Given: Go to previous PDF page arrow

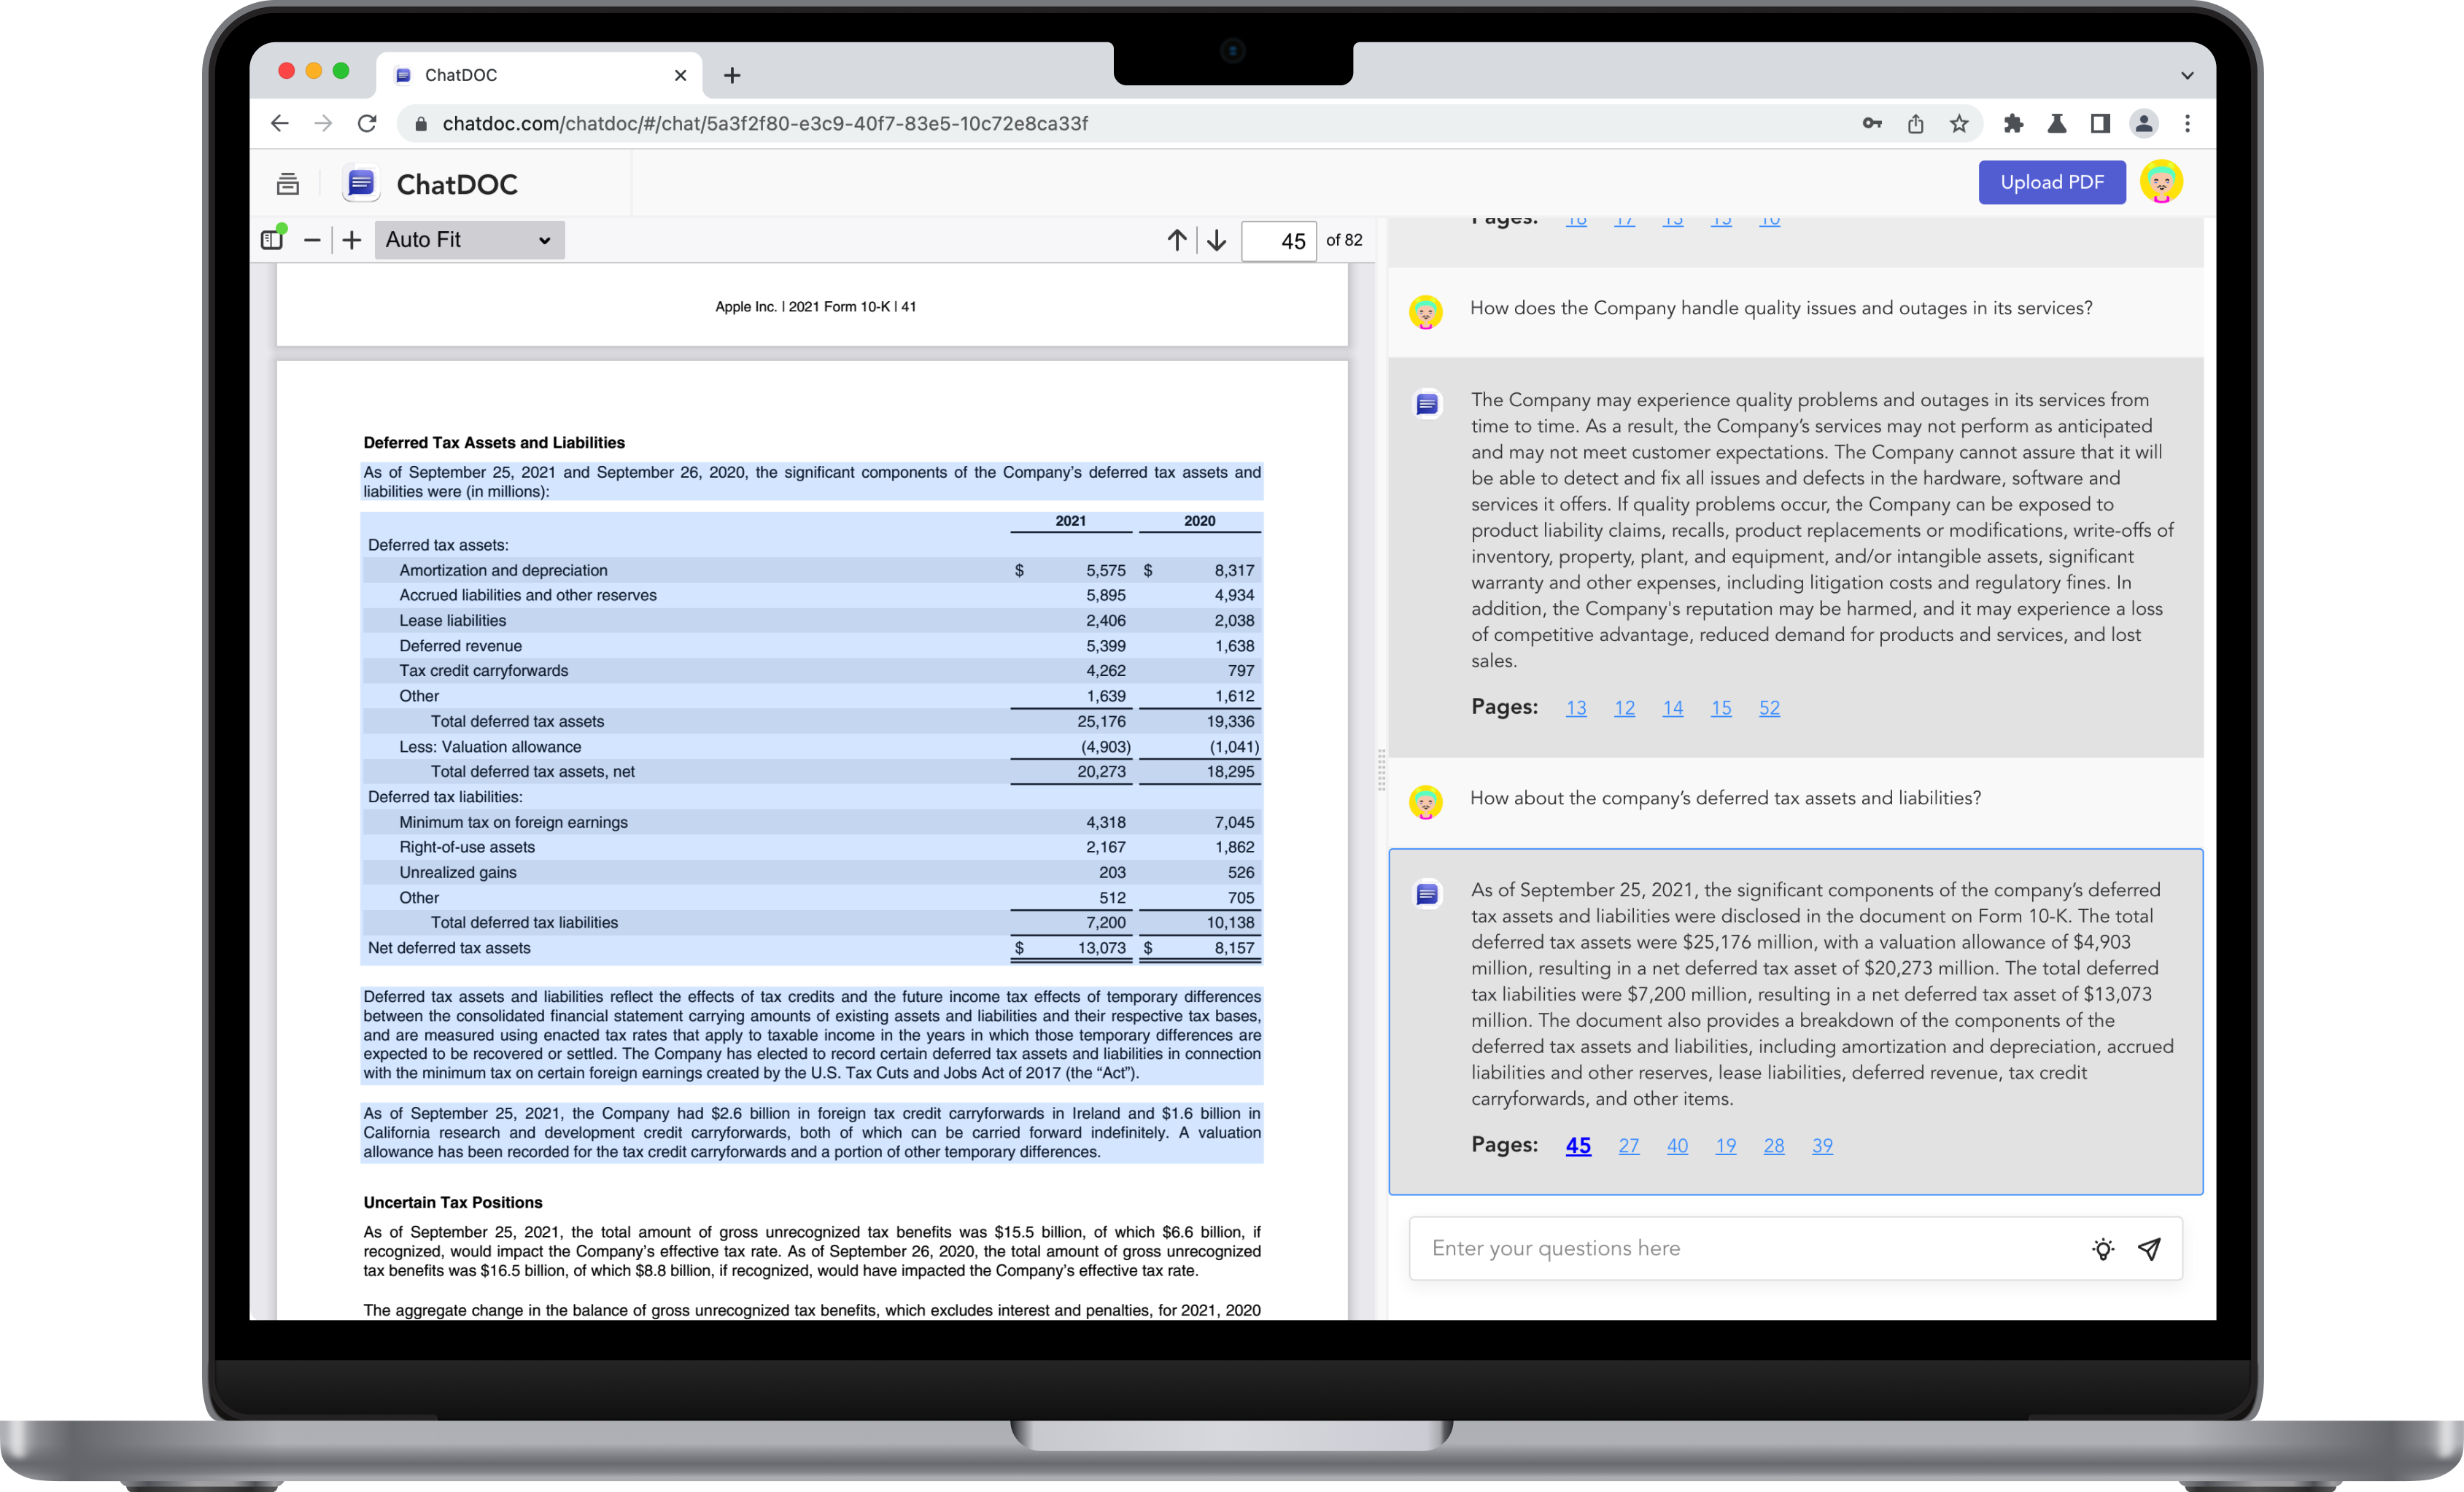Looking at the screenshot, I should coord(1177,240).
